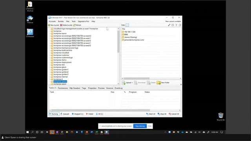Open the Tools menu

74,21
